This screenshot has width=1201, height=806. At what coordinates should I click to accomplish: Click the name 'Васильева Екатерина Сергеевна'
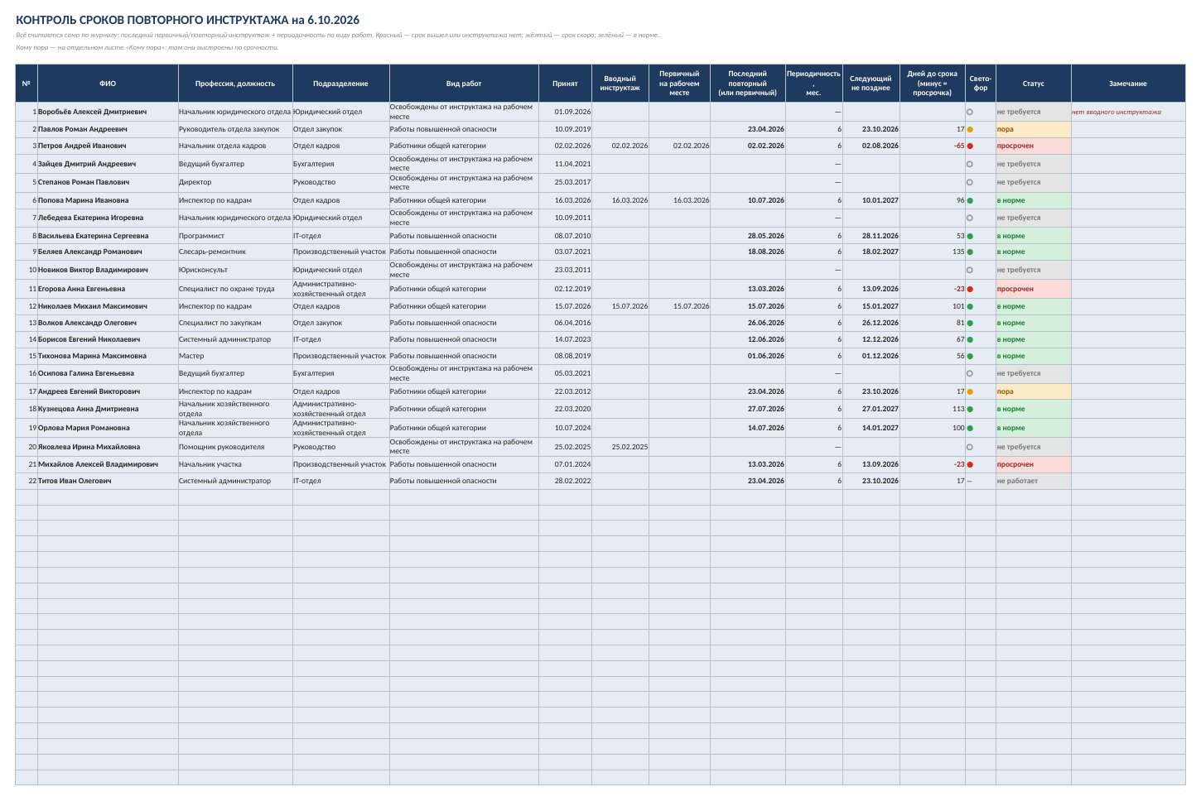[x=94, y=236]
